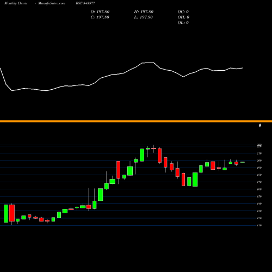Select the low value "L: 197.80"
This screenshot has width=272, height=272.
pos(143,17)
